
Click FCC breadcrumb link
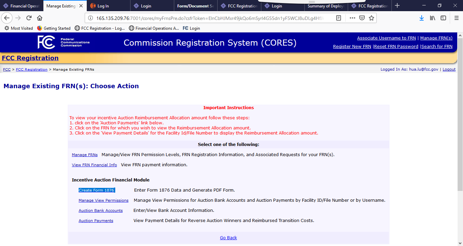7,69
